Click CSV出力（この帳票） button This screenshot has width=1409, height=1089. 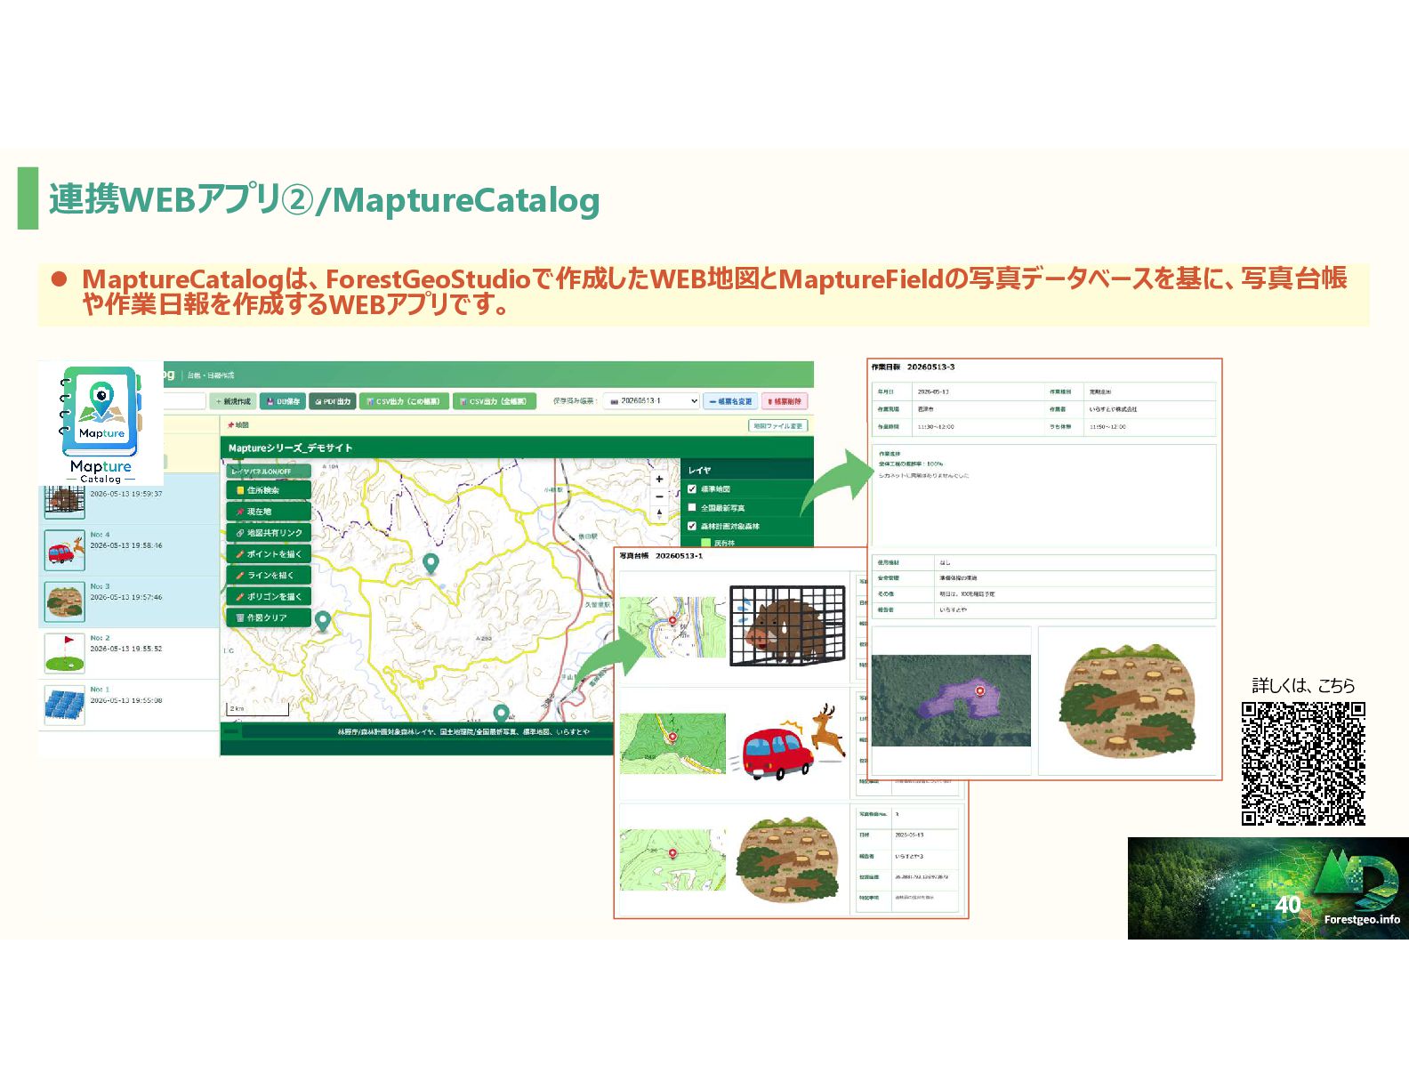tap(404, 401)
